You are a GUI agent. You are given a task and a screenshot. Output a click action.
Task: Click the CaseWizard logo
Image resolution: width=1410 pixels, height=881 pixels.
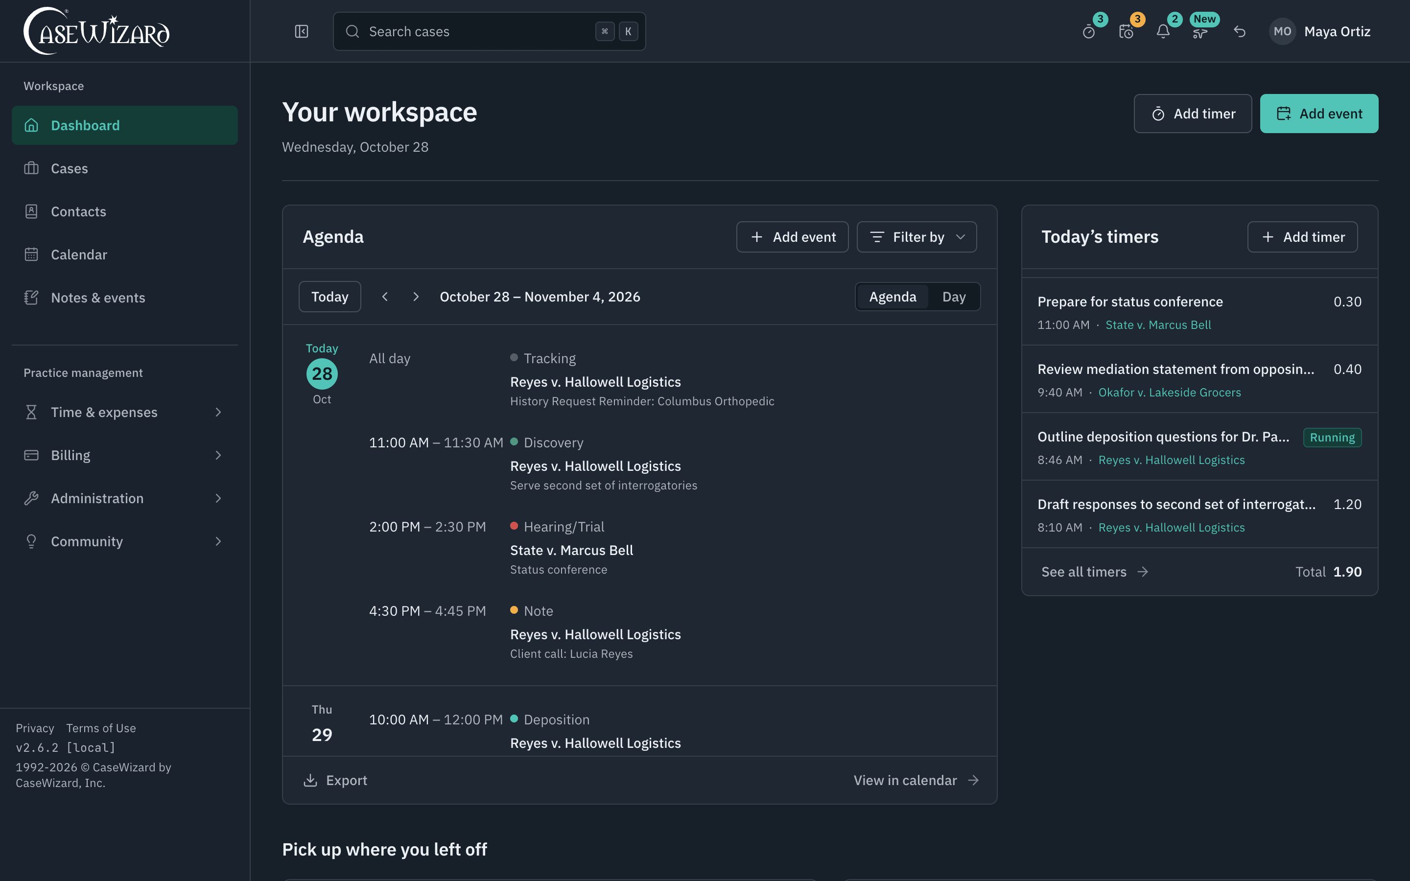(x=96, y=31)
